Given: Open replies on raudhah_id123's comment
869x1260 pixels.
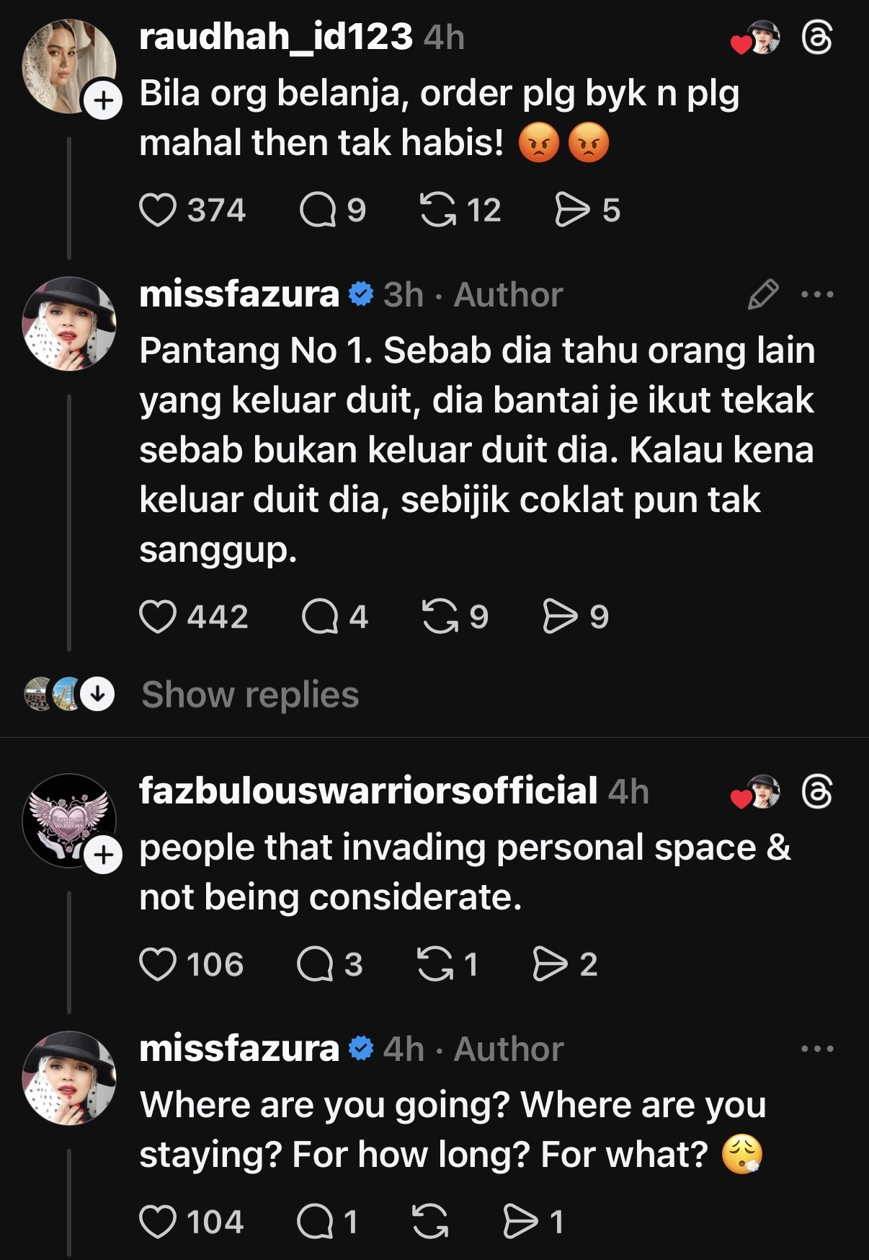Looking at the screenshot, I should point(318,211).
